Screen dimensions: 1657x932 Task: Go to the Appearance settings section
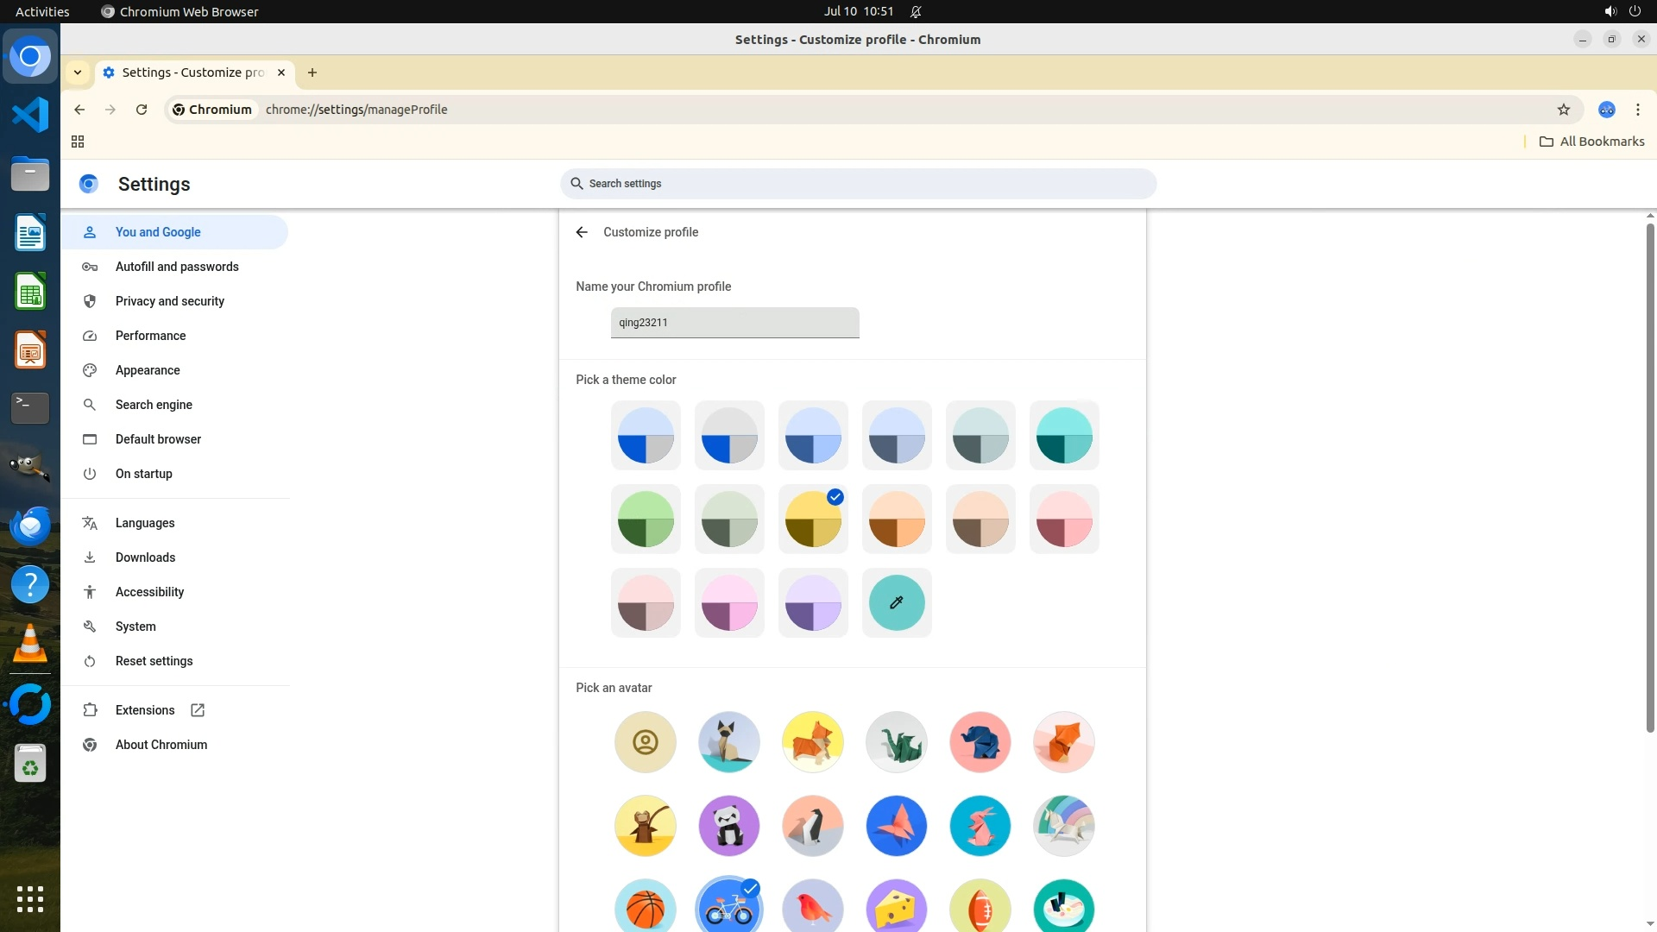(x=148, y=370)
